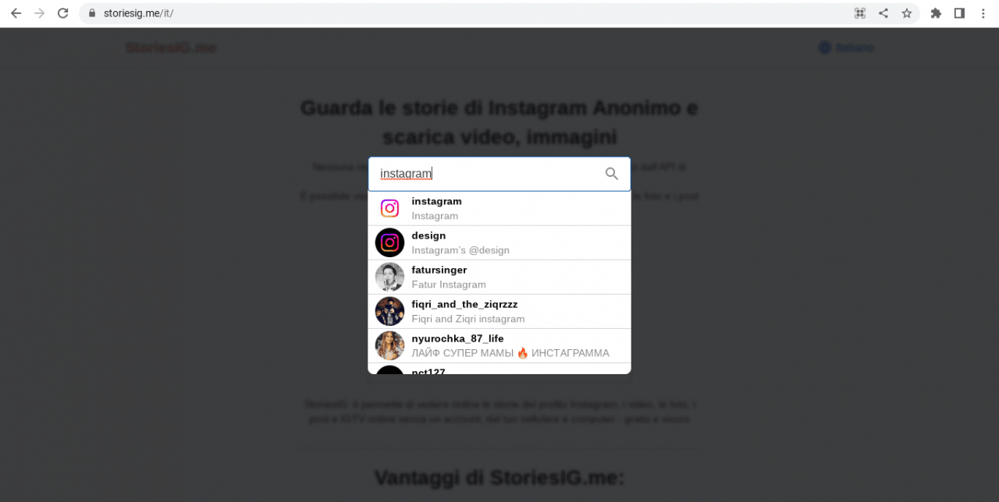Open the Italiano language selector
Screen dimensions: 999x502
pyautogui.click(x=846, y=48)
